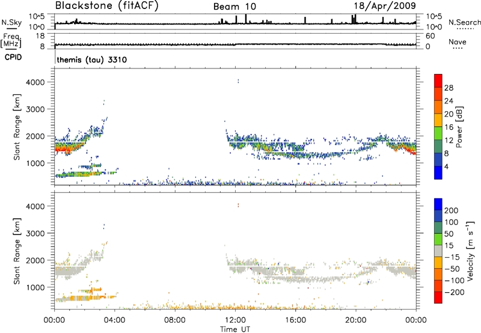Click the 'Time UT' axis label

pos(235,329)
